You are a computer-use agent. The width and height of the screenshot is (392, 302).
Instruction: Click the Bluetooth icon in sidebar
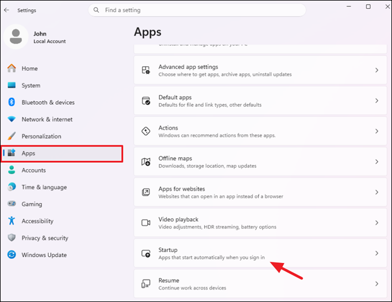click(11, 102)
